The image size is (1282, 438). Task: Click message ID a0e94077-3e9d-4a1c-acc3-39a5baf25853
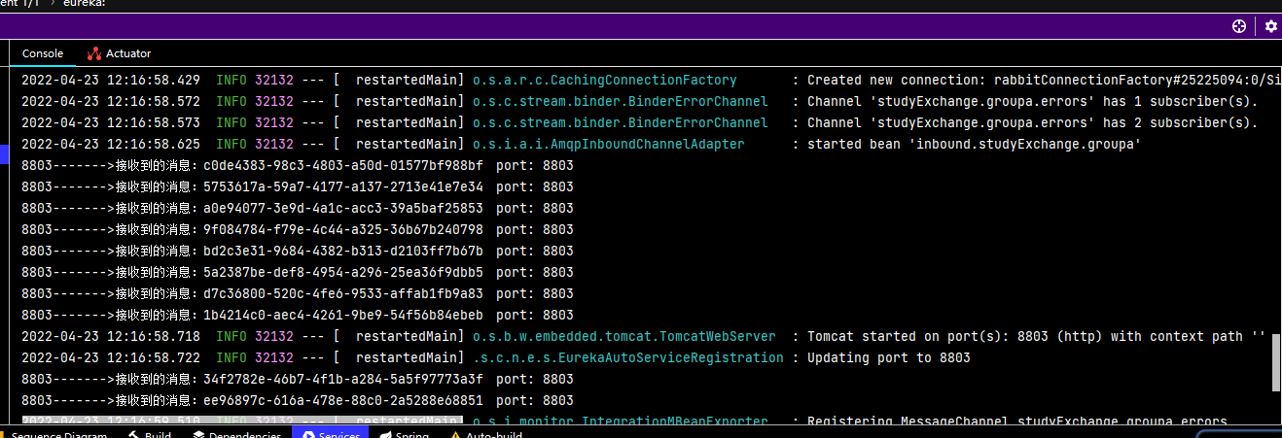(343, 209)
